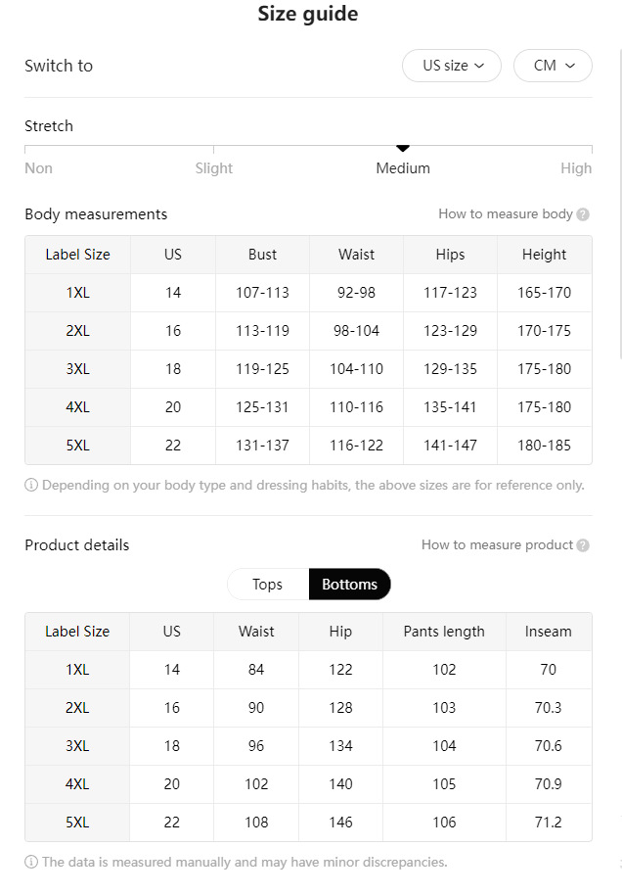Click the Height column header
622x894 pixels.
[544, 255]
